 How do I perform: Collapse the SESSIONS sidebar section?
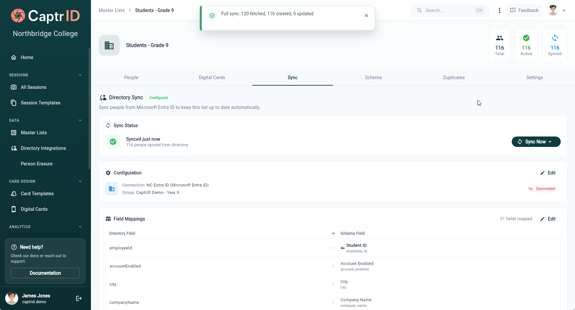[80, 75]
